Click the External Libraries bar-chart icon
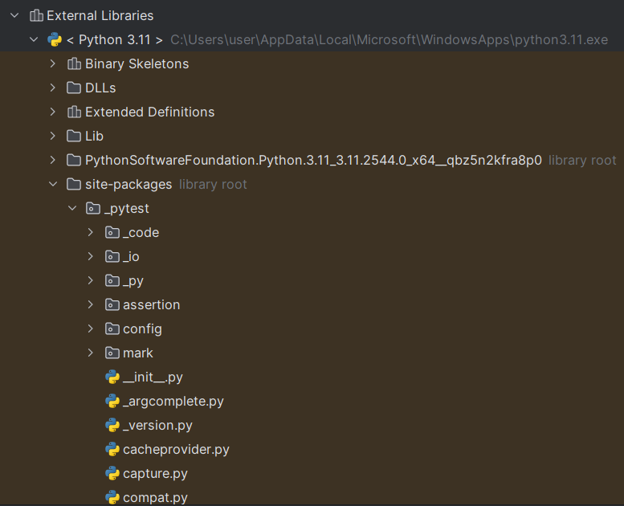Image resolution: width=624 pixels, height=506 pixels. [x=36, y=15]
